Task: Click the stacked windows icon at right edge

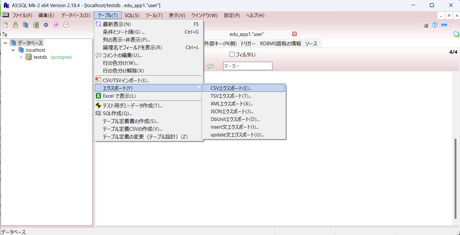Action: click(456, 34)
